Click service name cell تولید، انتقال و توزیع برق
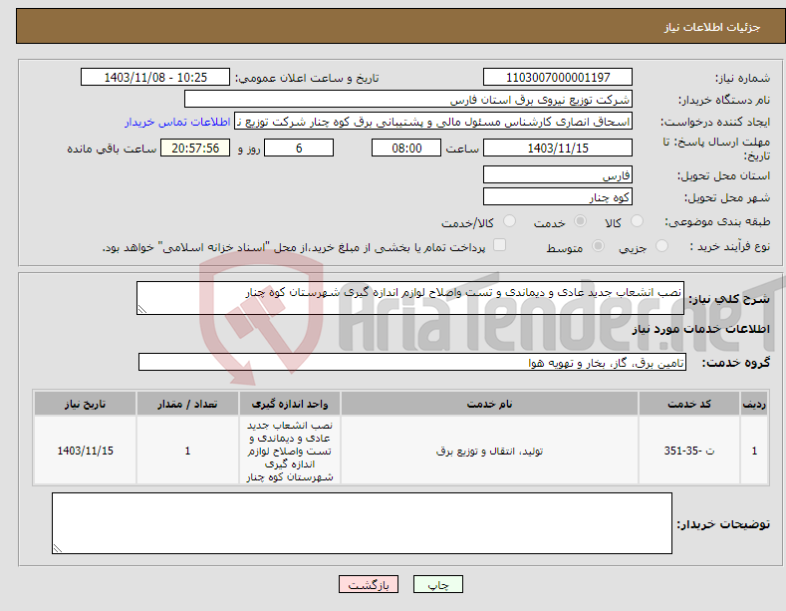Screen dimensions: 786x611 (489, 451)
